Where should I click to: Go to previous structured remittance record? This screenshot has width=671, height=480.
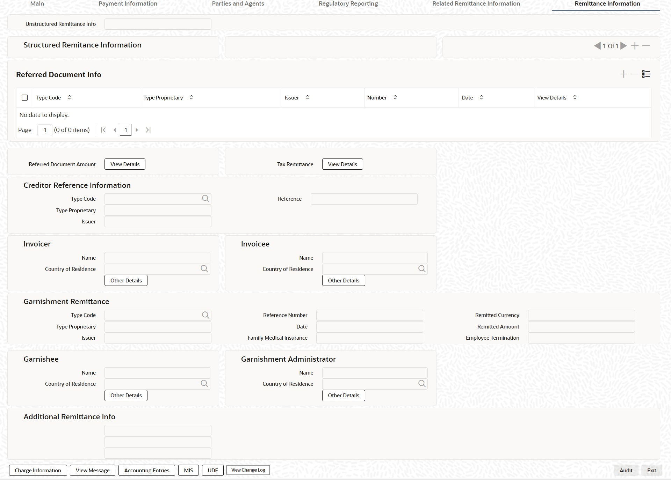click(597, 46)
